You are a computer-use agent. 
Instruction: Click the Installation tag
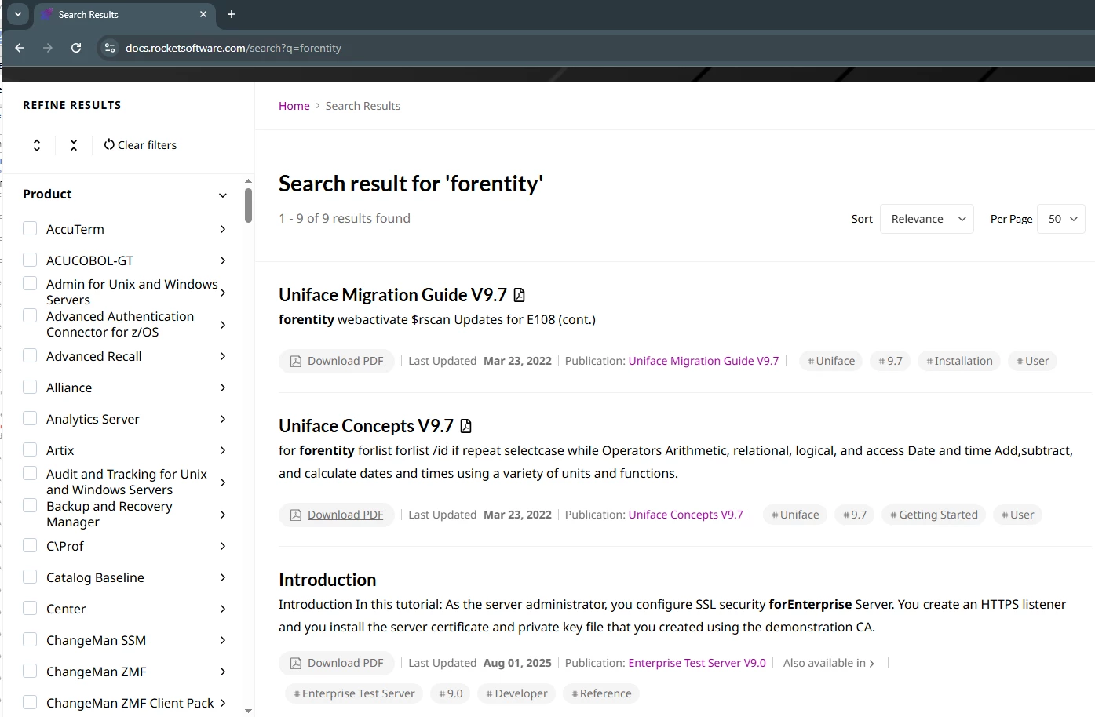[959, 361]
